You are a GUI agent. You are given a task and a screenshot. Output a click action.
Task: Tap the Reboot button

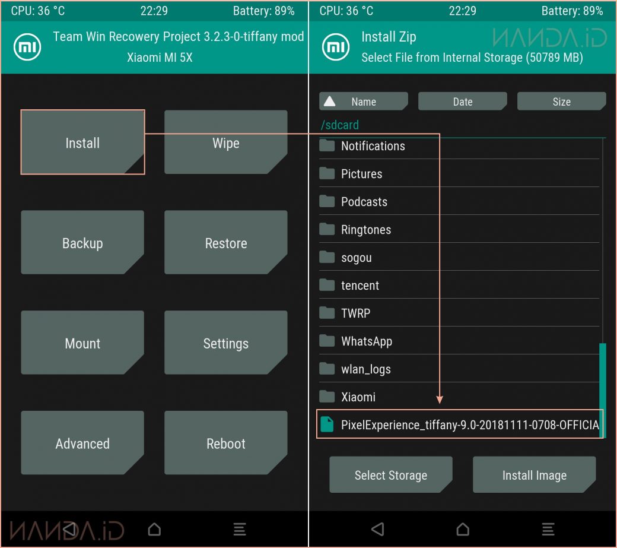click(225, 444)
